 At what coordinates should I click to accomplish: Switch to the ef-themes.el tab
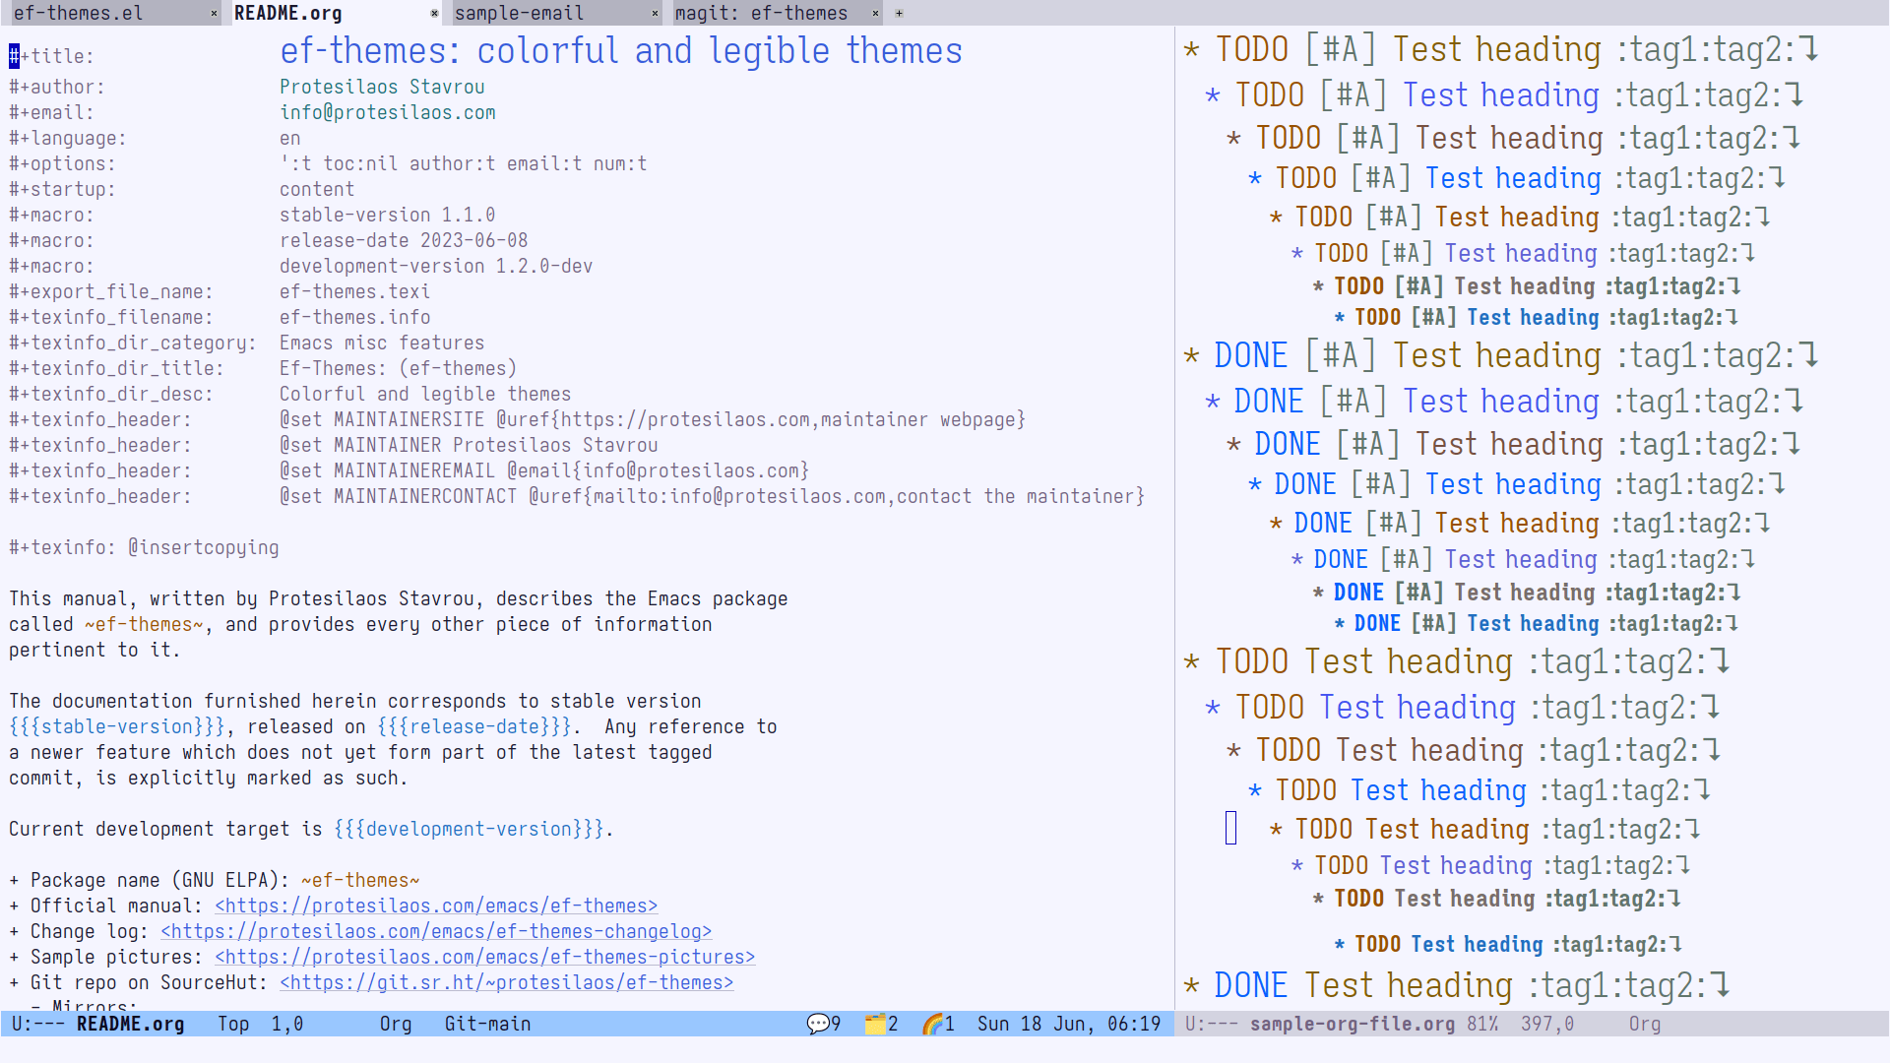coord(79,13)
